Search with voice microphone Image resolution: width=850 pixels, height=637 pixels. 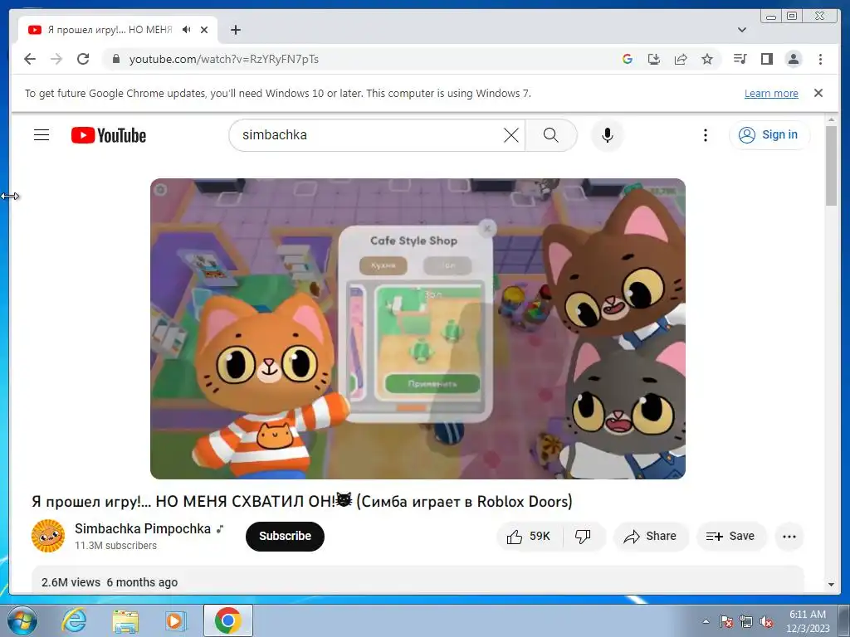point(608,135)
